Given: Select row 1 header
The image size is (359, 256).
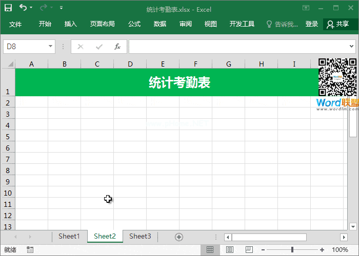Looking at the screenshot, I should [x=8, y=82].
